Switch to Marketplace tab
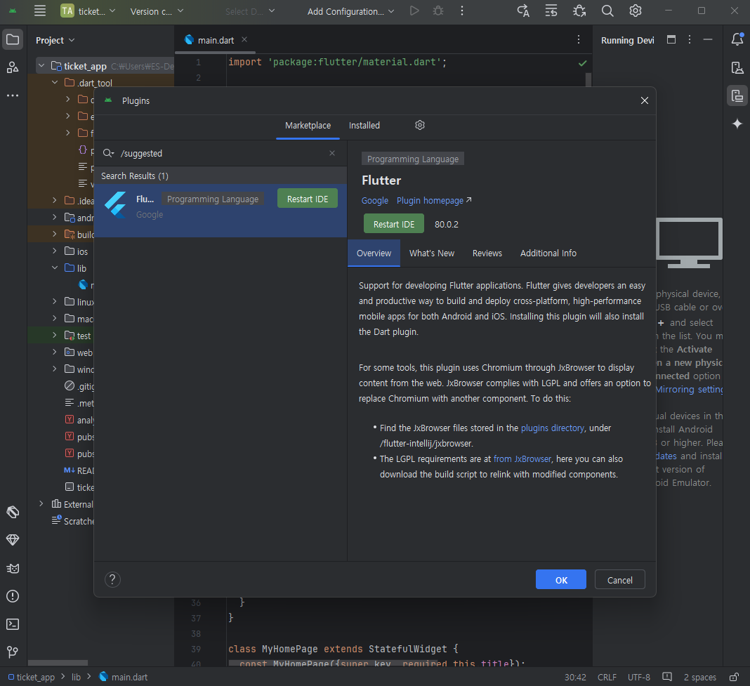The width and height of the screenshot is (750, 686). point(308,126)
